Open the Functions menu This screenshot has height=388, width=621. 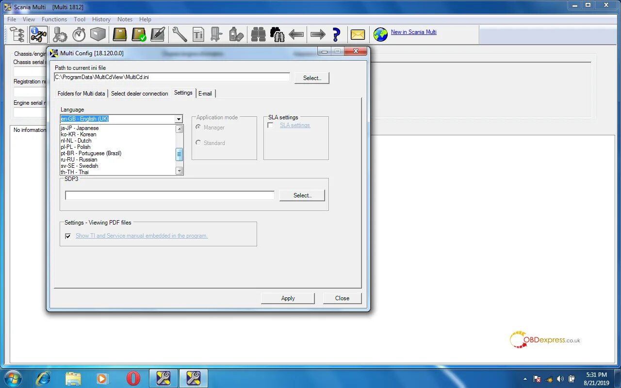click(x=54, y=19)
